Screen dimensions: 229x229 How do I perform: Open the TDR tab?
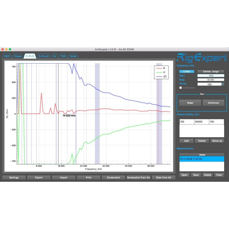63,56
